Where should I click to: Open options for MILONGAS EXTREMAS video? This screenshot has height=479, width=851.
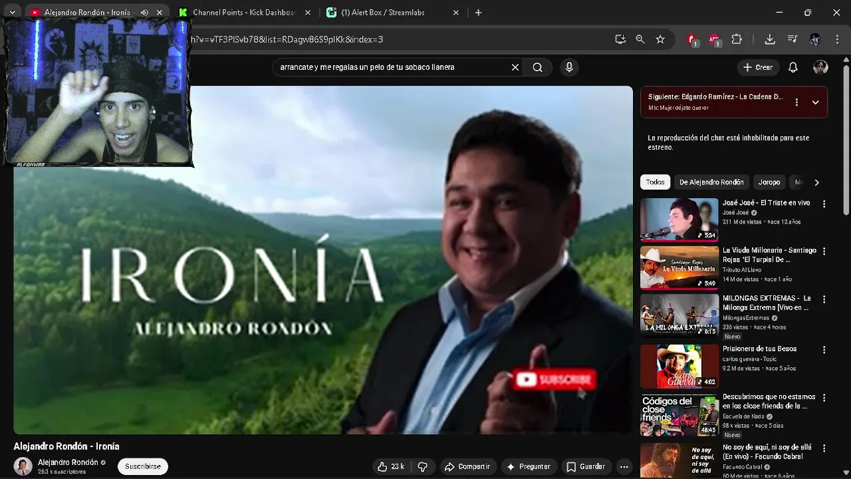point(824,299)
